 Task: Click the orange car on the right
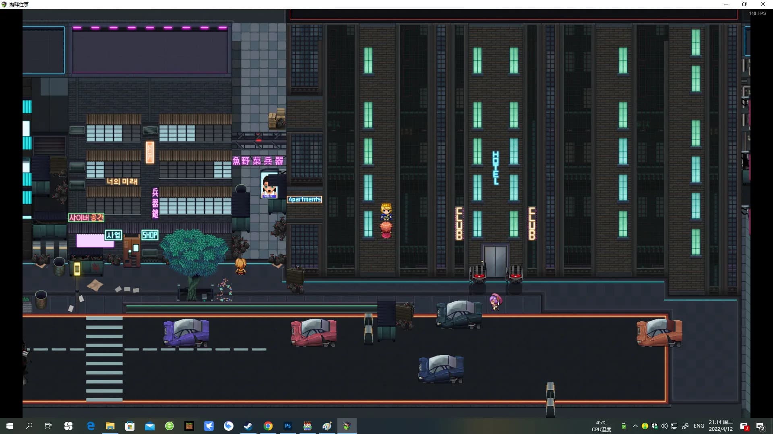(659, 332)
